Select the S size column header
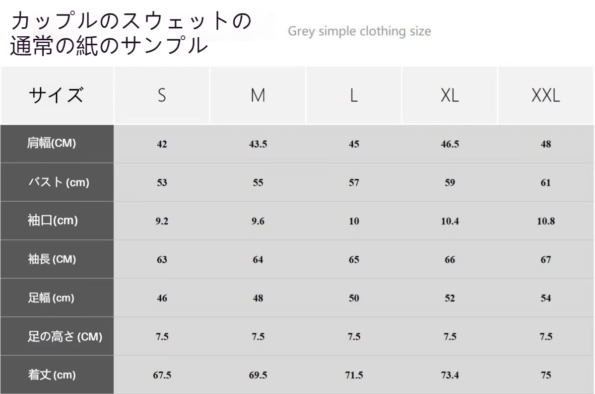595x394 pixels. [x=162, y=95]
